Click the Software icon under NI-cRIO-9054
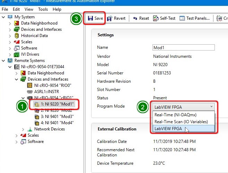Image resolution: width=228 pixels, height=173 pixels. [23, 142]
